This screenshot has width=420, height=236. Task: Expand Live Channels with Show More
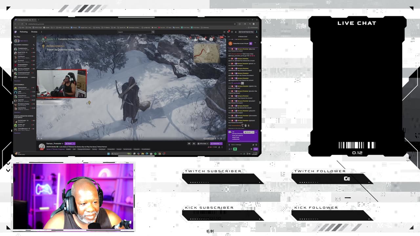17,112
